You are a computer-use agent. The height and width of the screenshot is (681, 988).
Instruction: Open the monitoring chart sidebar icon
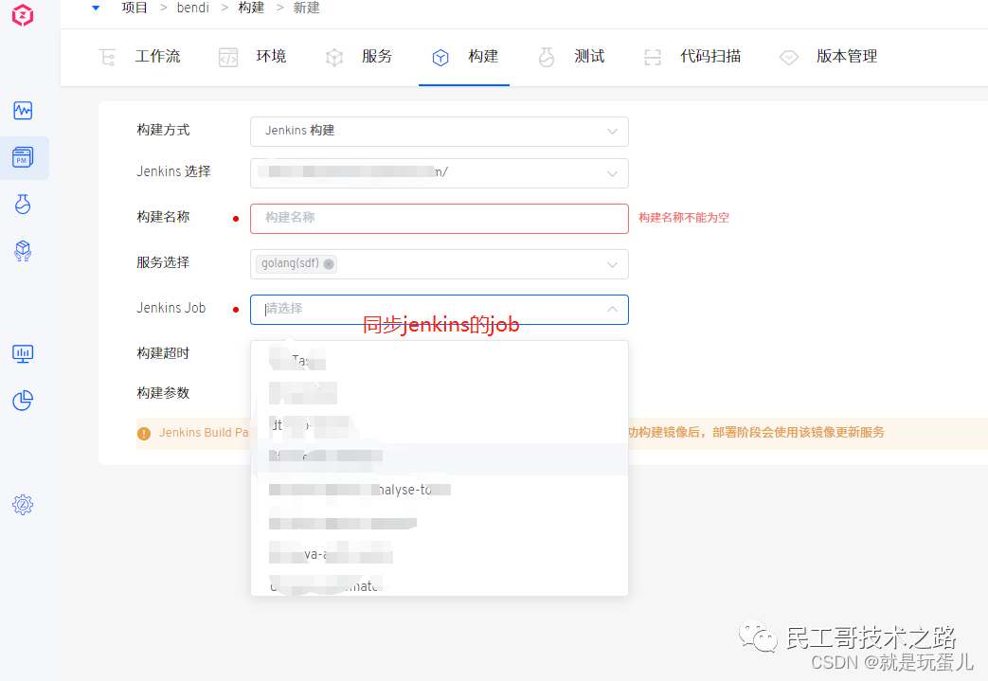tap(24, 111)
